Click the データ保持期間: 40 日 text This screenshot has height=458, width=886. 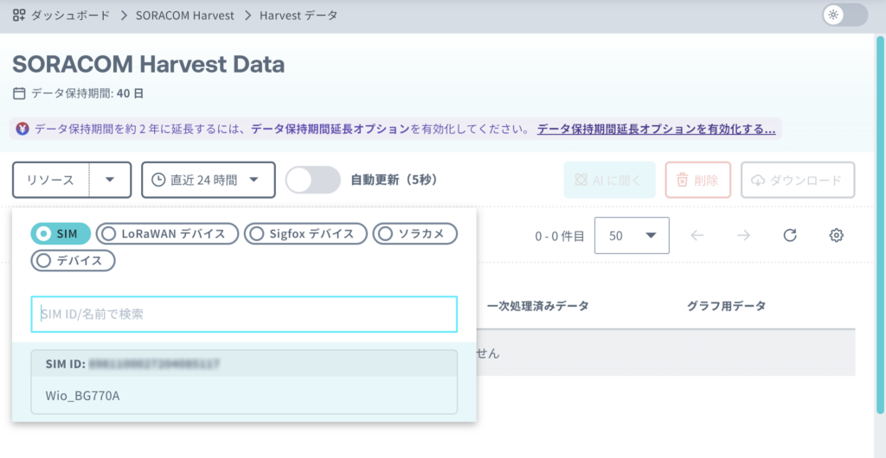coord(87,93)
